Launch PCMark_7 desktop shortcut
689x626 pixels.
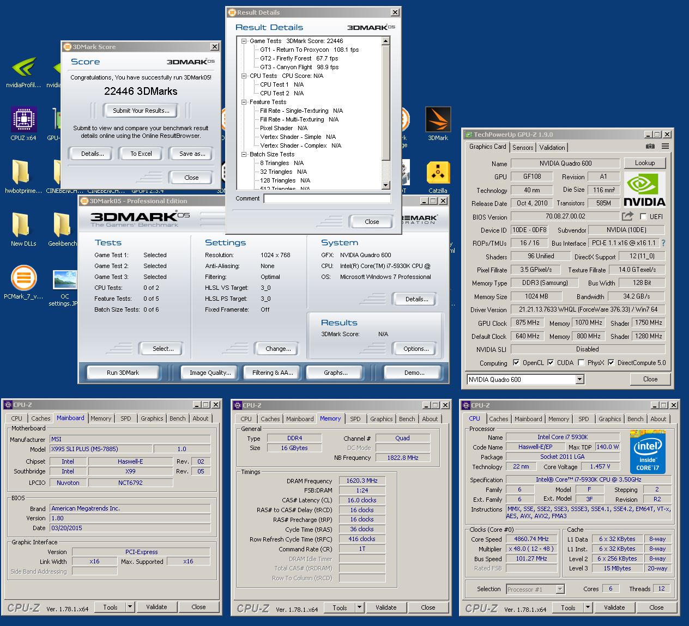23,282
